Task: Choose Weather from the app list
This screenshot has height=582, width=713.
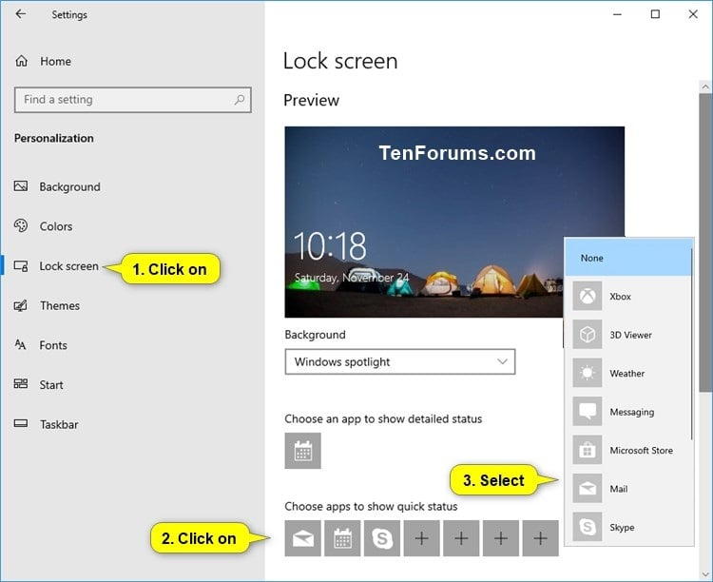Action: (628, 373)
